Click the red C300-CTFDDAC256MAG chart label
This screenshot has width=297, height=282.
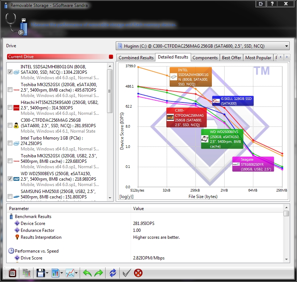(187, 117)
